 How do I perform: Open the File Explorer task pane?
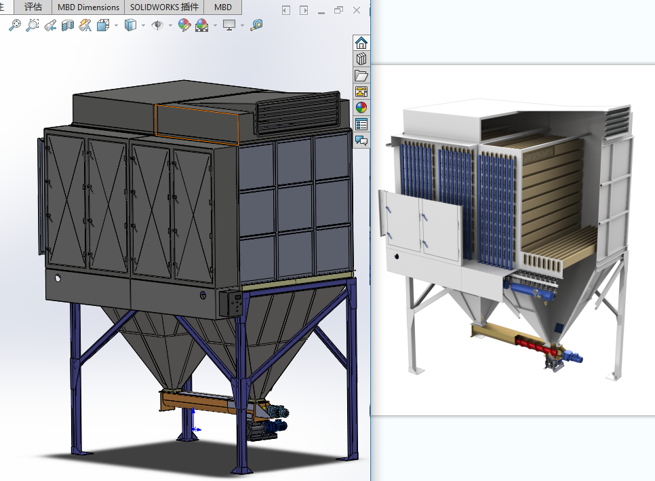pyautogui.click(x=361, y=75)
